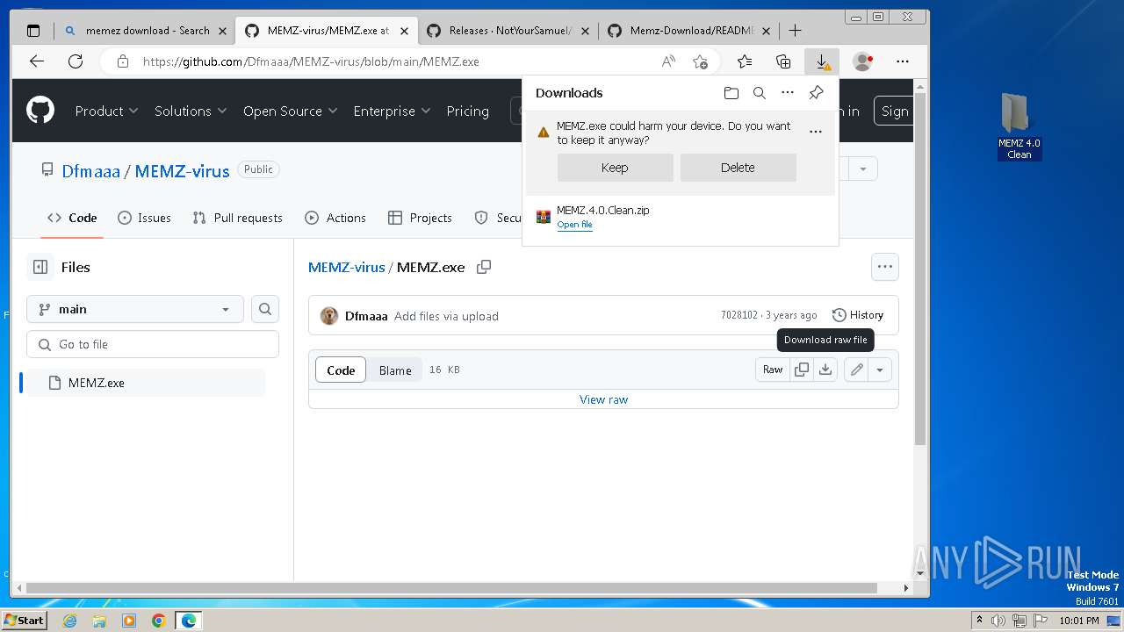Viewport: 1124px width, 632px height.
Task: Expand the Open Source menu
Action: pyautogui.click(x=290, y=111)
